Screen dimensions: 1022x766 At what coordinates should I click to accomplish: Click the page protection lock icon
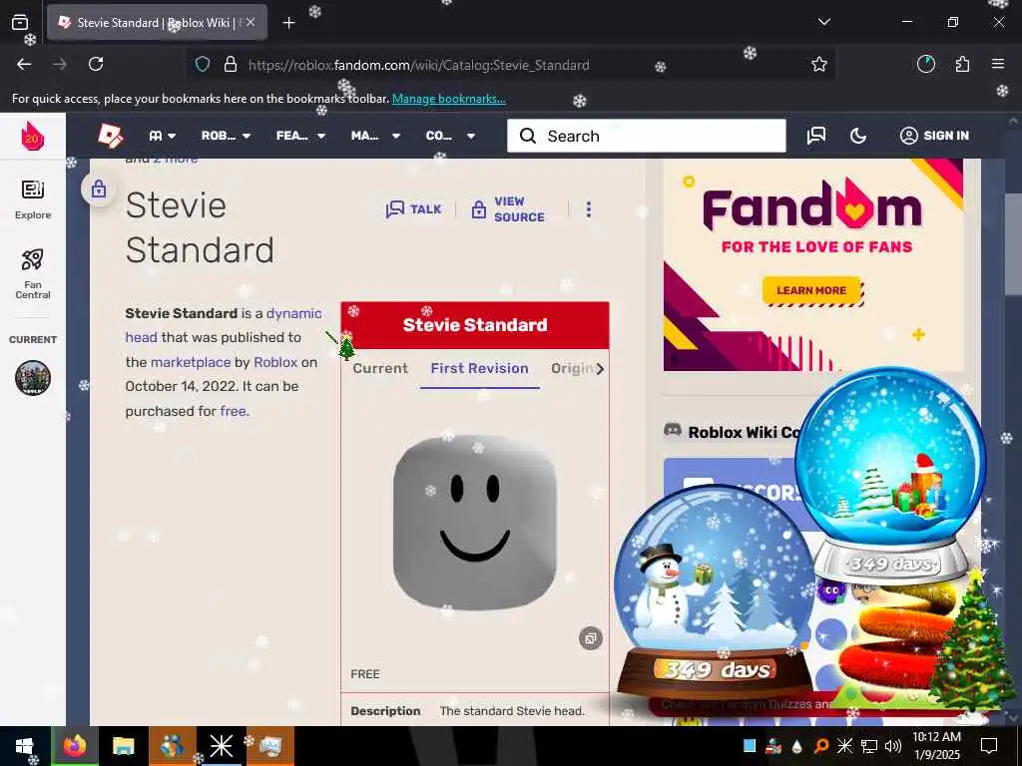coord(99,189)
